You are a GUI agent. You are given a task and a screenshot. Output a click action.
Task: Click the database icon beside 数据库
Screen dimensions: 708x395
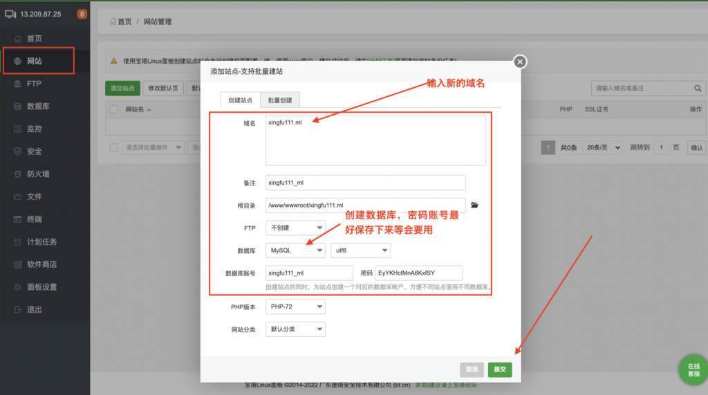[x=17, y=107]
